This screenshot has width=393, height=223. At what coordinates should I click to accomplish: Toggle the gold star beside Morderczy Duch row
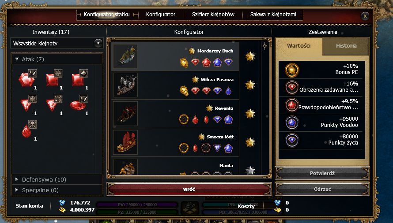click(x=250, y=56)
